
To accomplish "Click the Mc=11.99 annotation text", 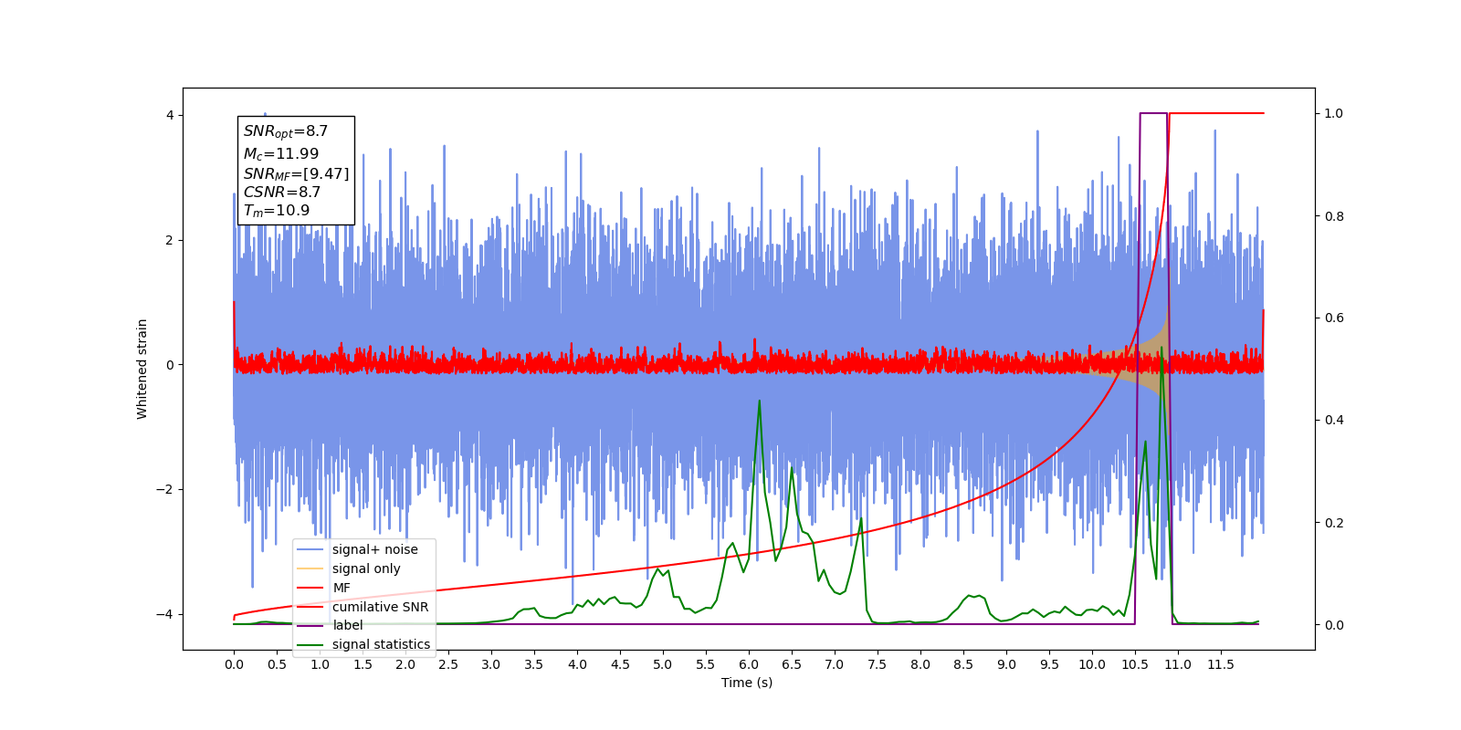I will click(x=281, y=154).
